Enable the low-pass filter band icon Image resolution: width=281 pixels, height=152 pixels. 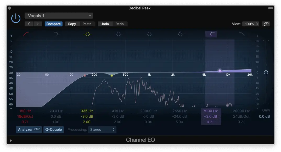coord(242,34)
